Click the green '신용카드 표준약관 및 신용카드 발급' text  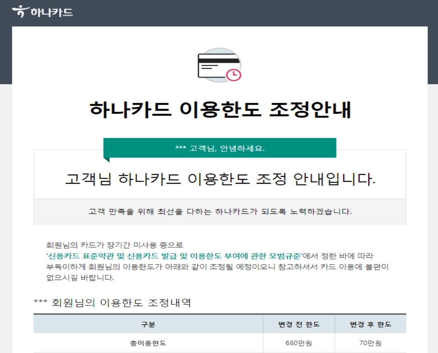[x=174, y=256]
